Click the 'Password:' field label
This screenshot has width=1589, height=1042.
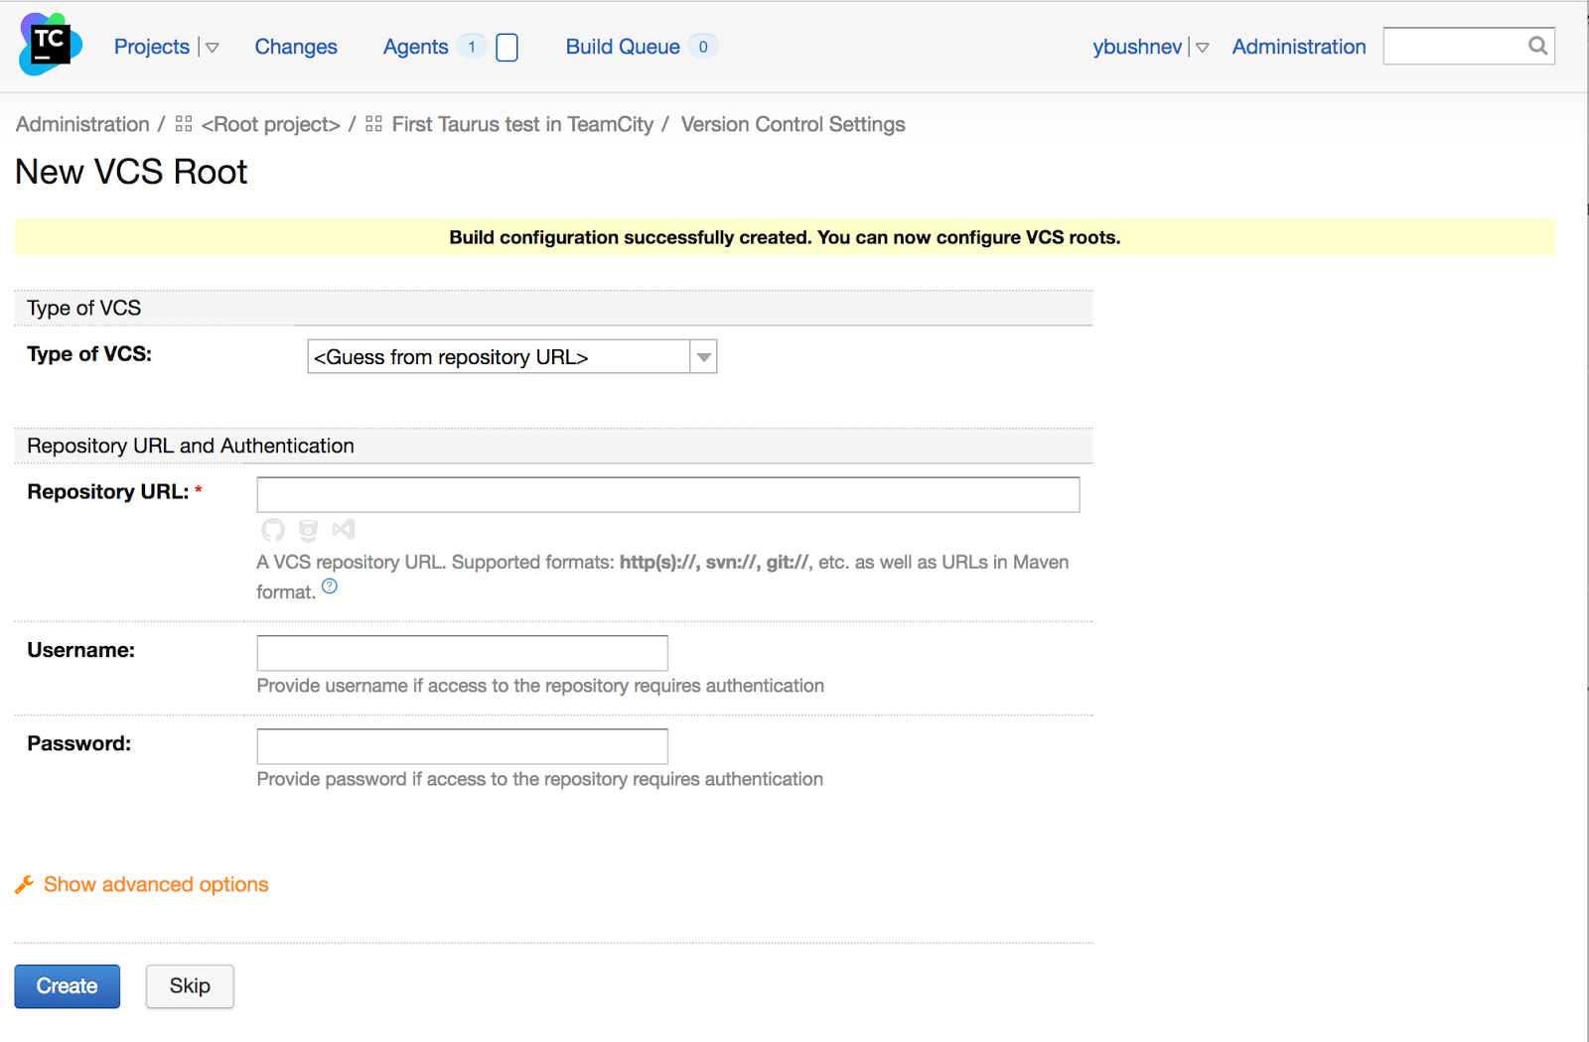tap(78, 743)
